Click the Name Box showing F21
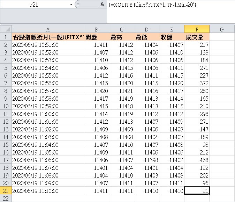 pyautogui.click(x=34, y=5)
